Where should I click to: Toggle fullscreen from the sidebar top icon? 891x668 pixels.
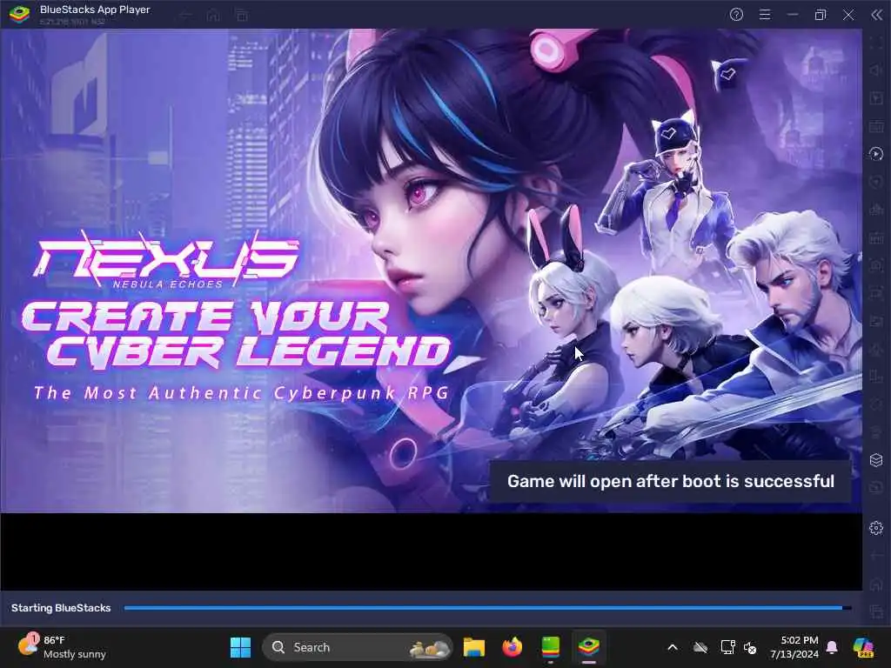click(876, 43)
